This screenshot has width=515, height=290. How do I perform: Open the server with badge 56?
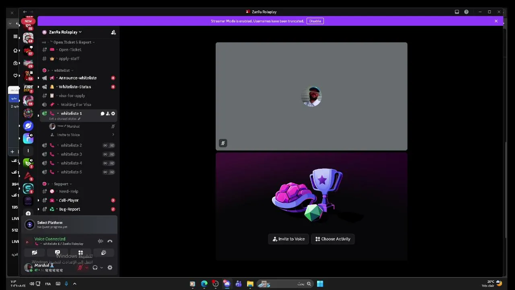(x=28, y=75)
